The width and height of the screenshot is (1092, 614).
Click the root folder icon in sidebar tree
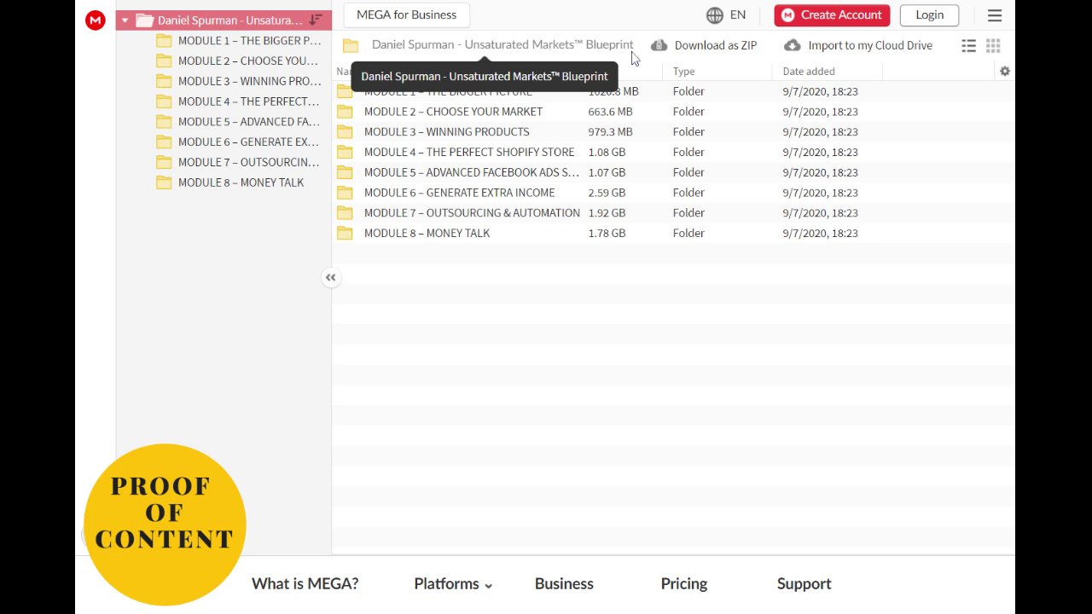pyautogui.click(x=144, y=20)
